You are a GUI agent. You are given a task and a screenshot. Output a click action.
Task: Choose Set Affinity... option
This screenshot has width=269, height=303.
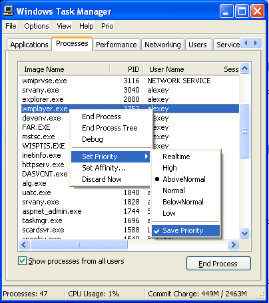111,168
